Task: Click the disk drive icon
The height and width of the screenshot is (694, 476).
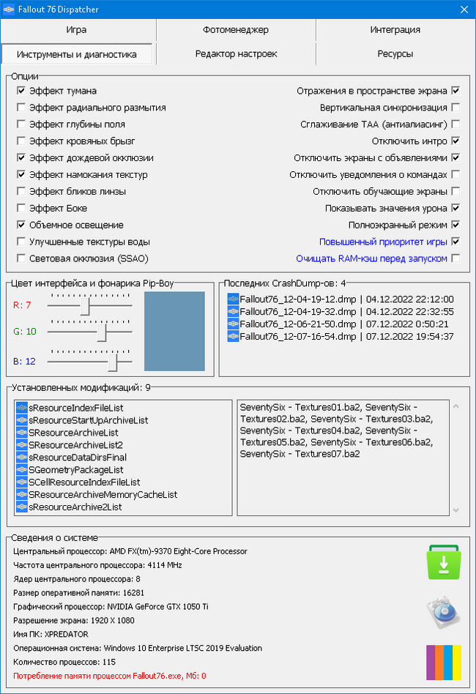Action: click(x=444, y=612)
